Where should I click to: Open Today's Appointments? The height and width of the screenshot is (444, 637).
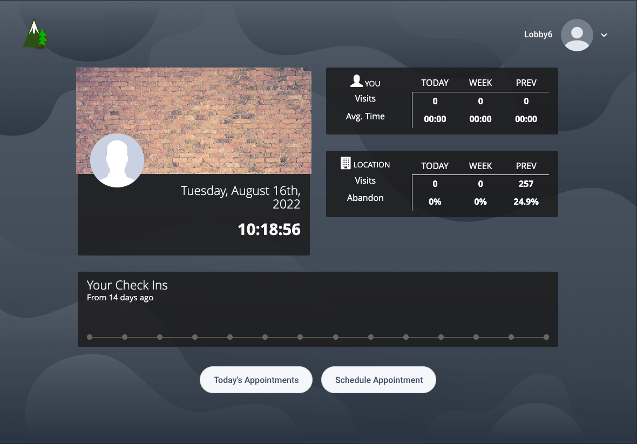[256, 380]
